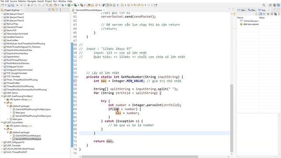Expand the UDP_Demo project

2,93
